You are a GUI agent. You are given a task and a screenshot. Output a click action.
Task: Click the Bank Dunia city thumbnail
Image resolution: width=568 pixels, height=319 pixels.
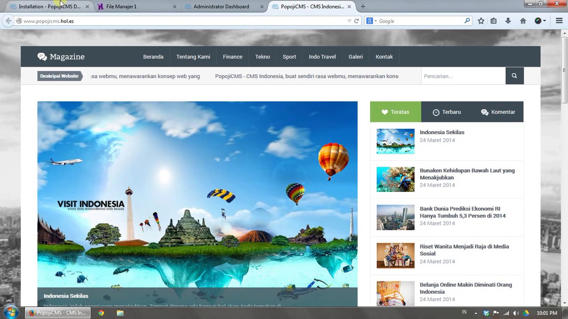395,218
